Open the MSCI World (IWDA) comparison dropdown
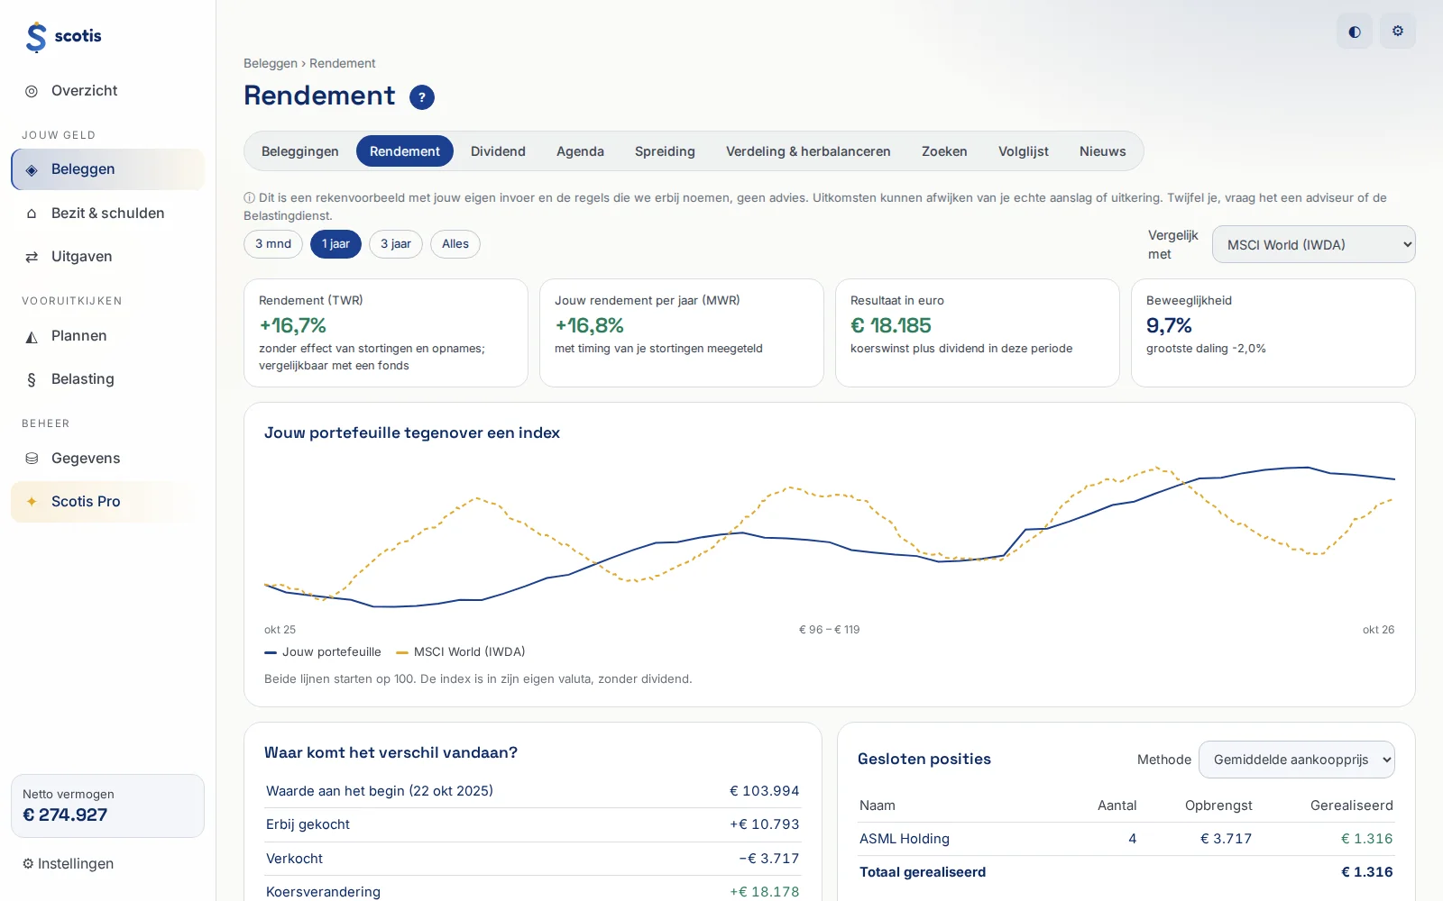 1314,245
